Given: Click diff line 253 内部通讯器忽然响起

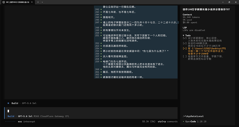Looking at the screenshot, I should pos(115,46).
